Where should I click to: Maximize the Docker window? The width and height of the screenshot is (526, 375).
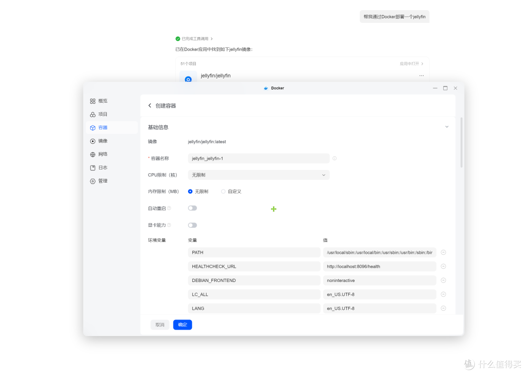coord(445,88)
